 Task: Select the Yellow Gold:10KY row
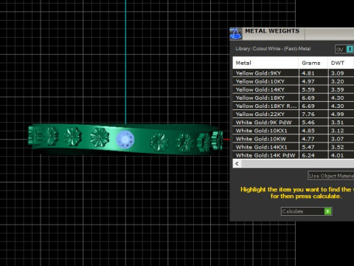click(294, 81)
